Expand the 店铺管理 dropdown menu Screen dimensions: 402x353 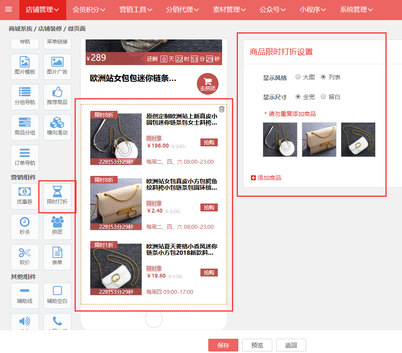click(x=42, y=10)
